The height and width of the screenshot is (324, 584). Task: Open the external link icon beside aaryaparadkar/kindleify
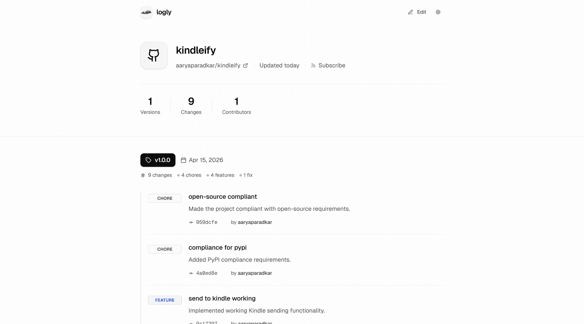[245, 66]
